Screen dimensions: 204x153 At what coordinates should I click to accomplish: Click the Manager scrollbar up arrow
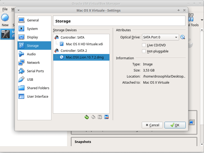202,30
